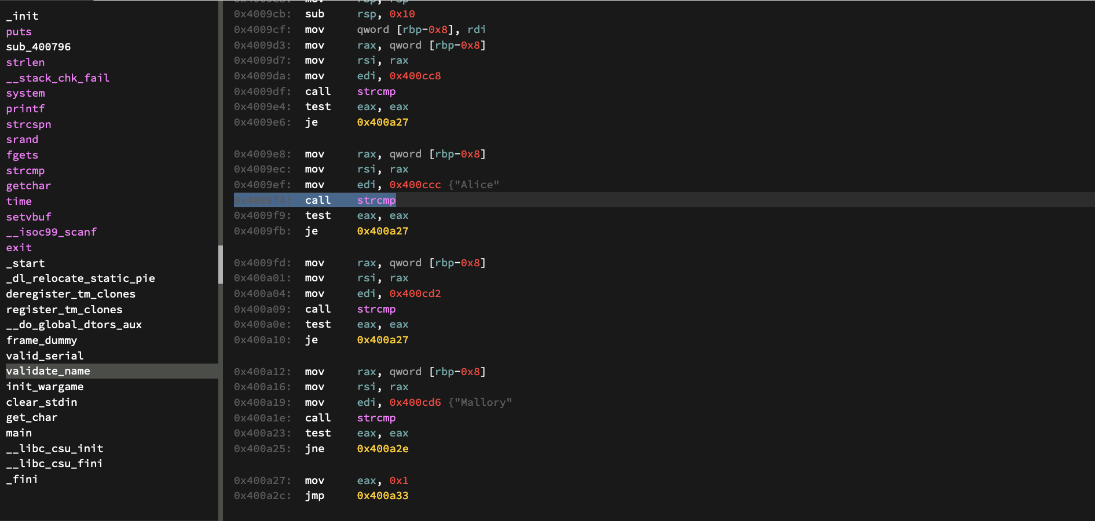Follow jump target 0x400a27 at address 0x400a10
The image size is (1095, 521).
click(x=383, y=340)
